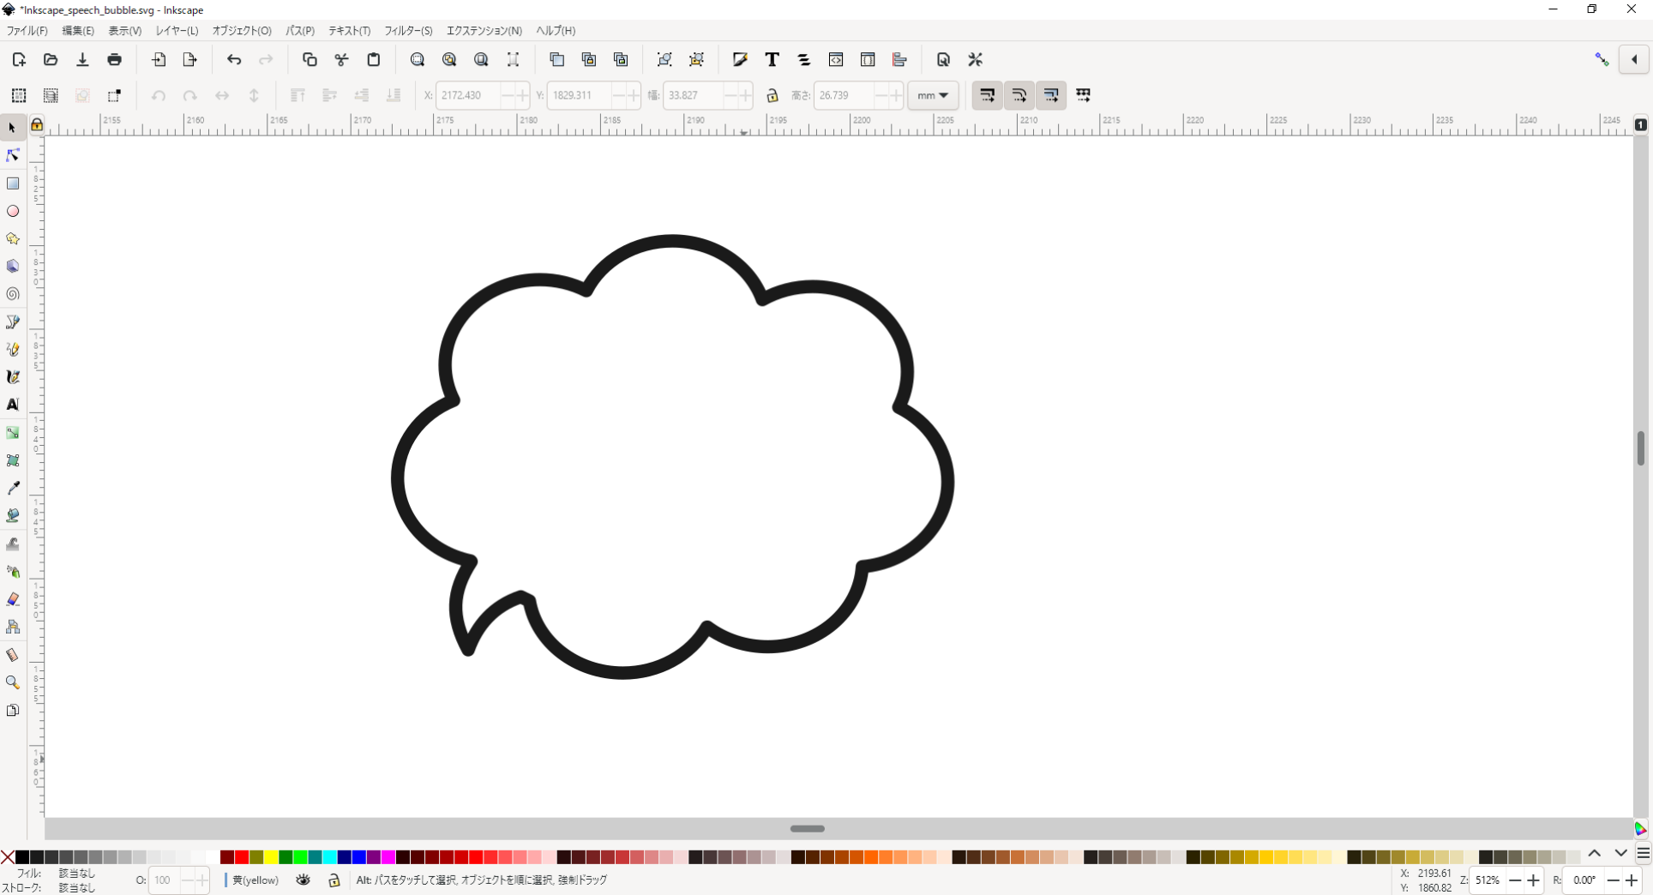Expand the yellow layer selector
Image resolution: width=1653 pixels, height=895 pixels.
(x=255, y=880)
